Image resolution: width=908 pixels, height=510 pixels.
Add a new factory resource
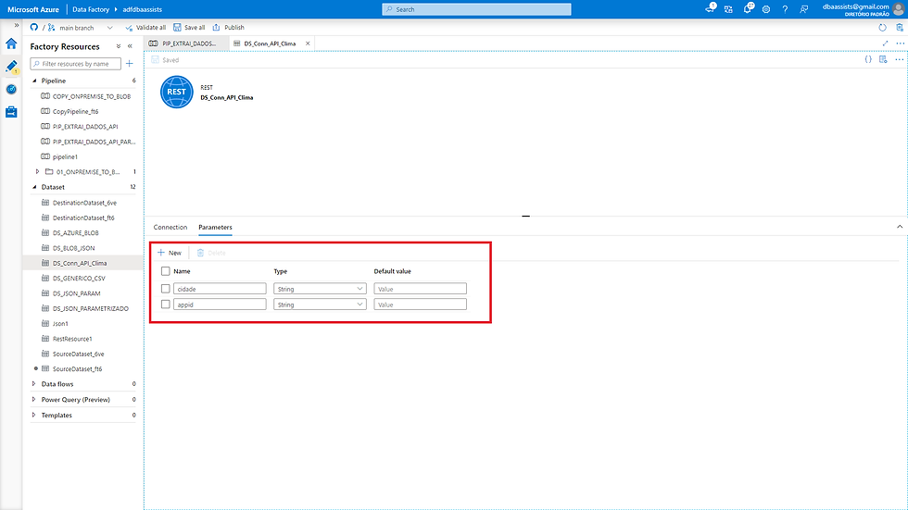[129, 64]
